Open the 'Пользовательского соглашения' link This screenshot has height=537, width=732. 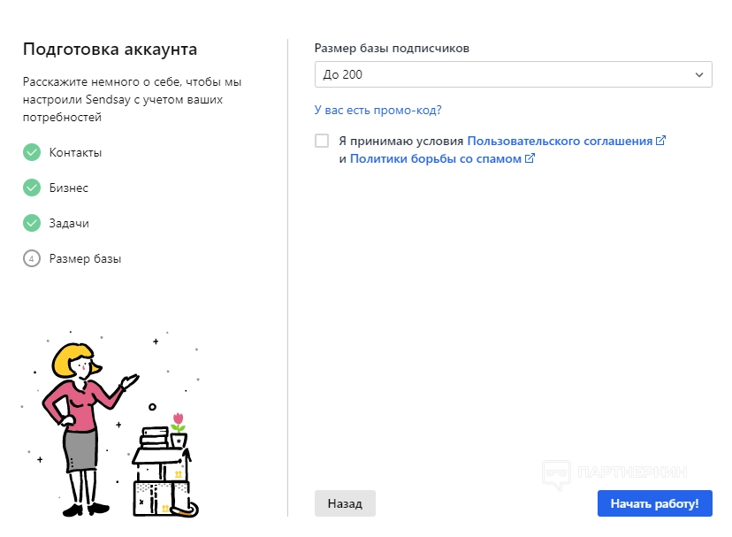[560, 141]
